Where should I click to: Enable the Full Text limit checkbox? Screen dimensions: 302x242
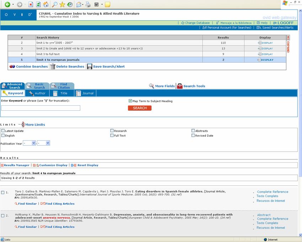[112, 136]
